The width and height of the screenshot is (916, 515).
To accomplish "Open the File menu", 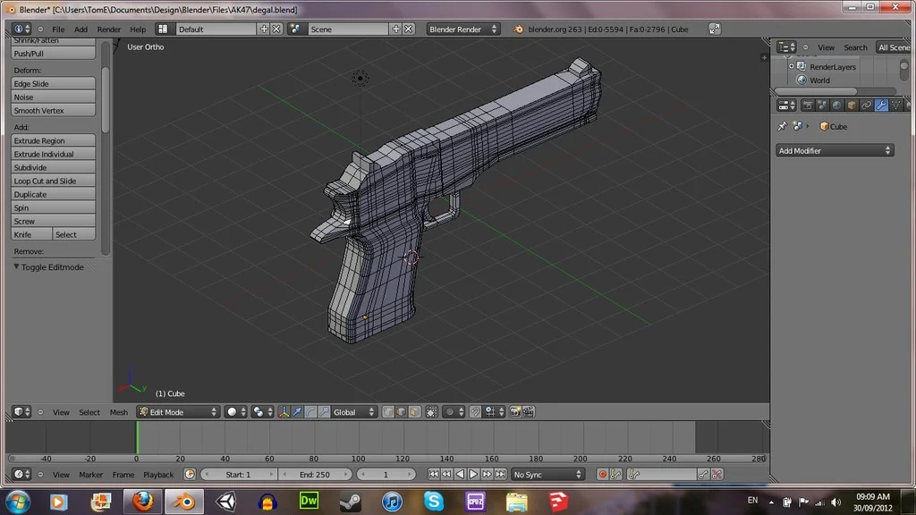I will pos(58,30).
